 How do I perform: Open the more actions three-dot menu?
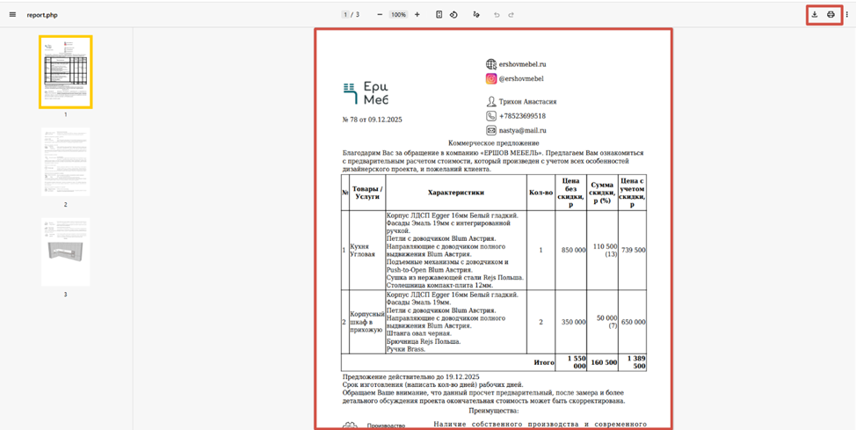pyautogui.click(x=847, y=15)
